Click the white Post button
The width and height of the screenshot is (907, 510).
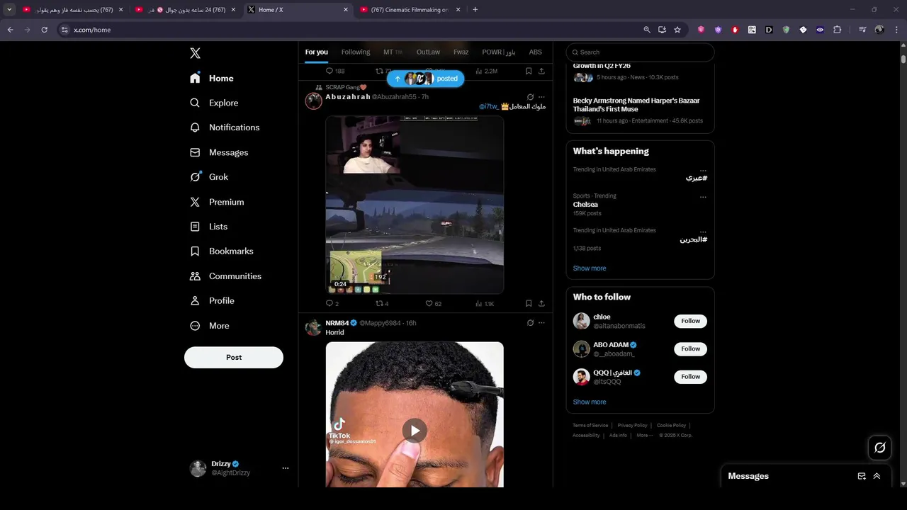click(234, 358)
